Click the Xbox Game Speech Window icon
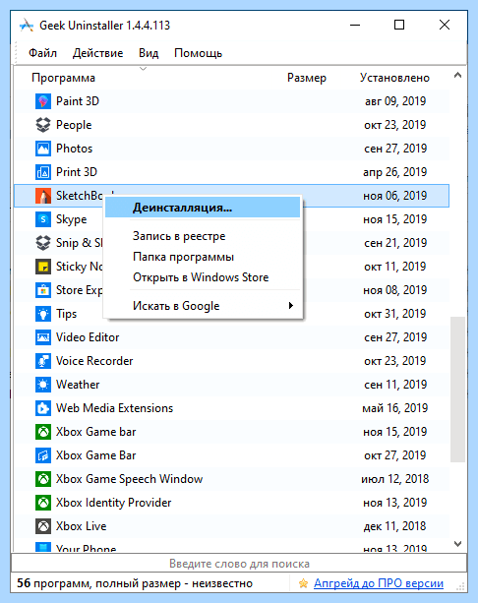The width and height of the screenshot is (478, 603). [x=43, y=479]
